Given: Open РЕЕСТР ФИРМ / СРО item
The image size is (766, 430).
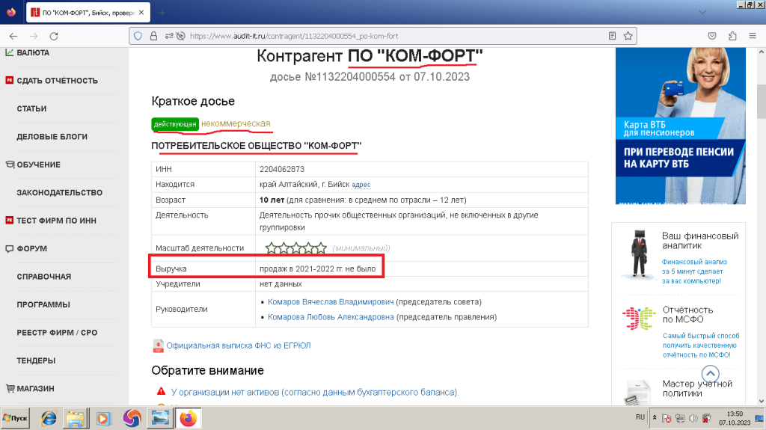Looking at the screenshot, I should click(x=57, y=333).
